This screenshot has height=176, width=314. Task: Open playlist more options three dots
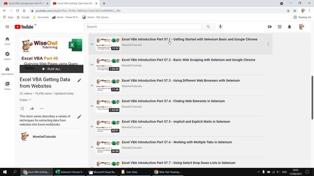[x=42, y=109]
